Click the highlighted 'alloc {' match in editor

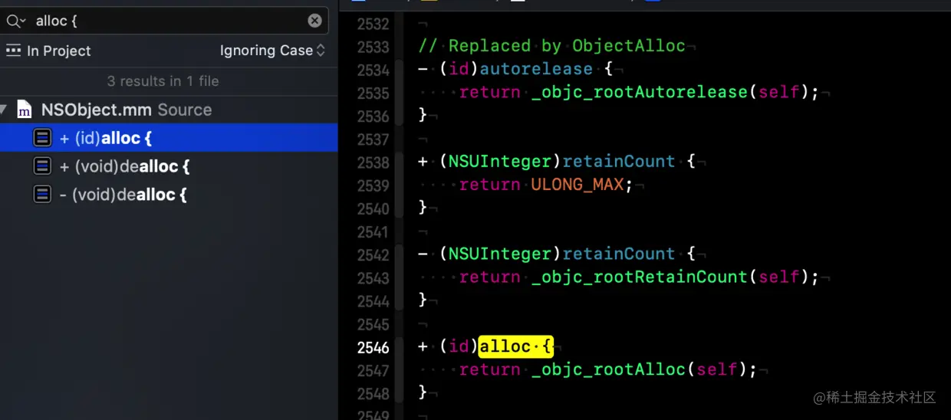click(515, 347)
